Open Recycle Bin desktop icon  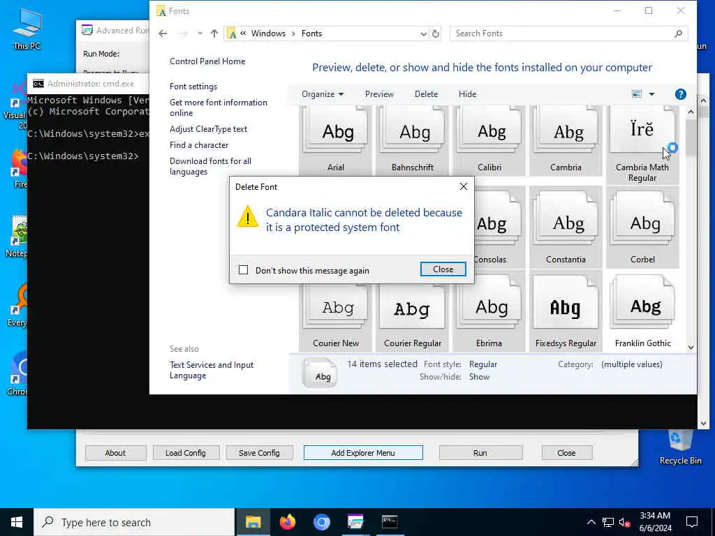tap(680, 448)
